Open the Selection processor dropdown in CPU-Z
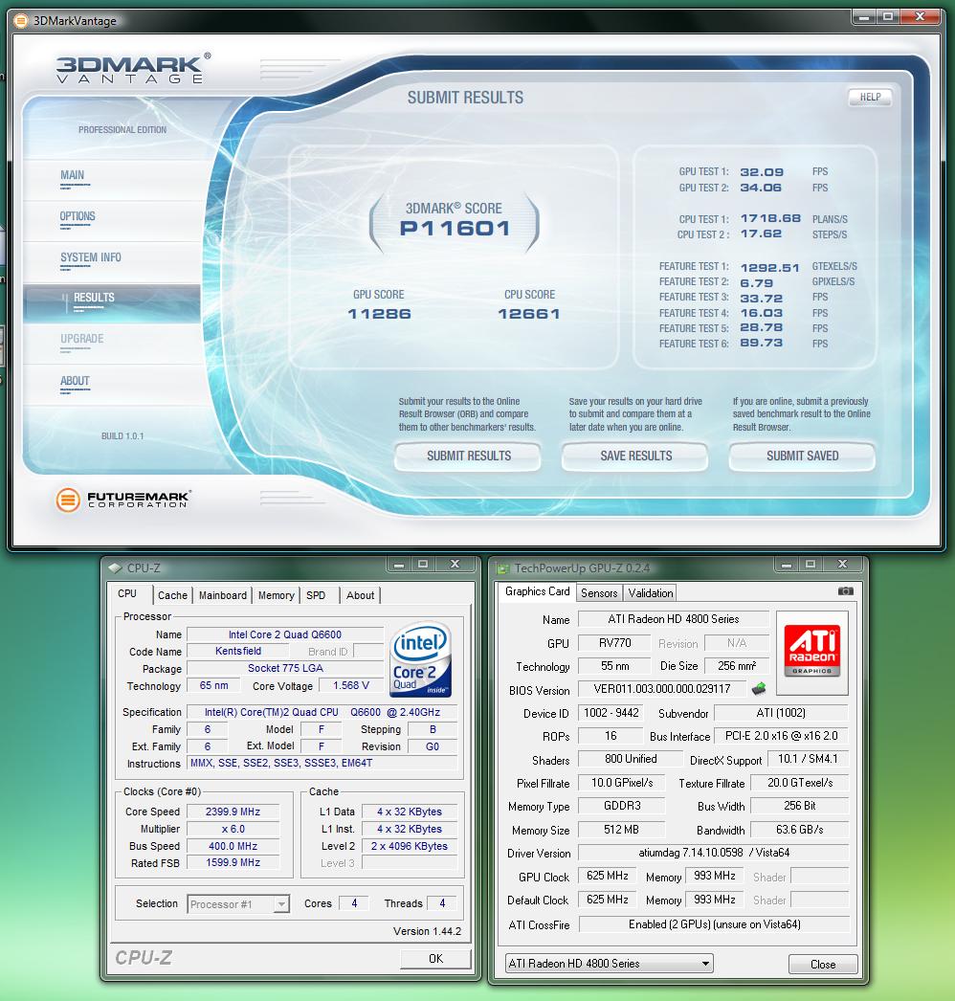 click(x=239, y=904)
